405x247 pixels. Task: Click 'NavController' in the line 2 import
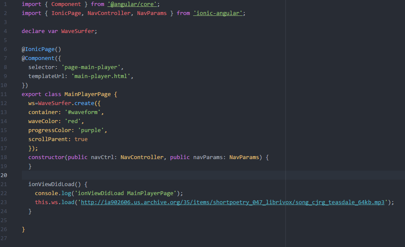[109, 13]
